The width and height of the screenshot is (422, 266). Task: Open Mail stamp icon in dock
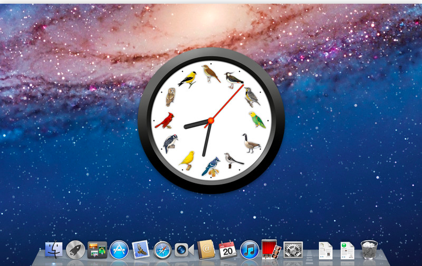[x=140, y=250]
